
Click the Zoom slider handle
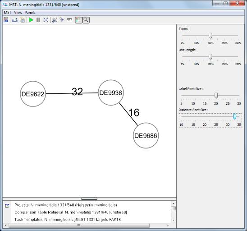(210, 36)
